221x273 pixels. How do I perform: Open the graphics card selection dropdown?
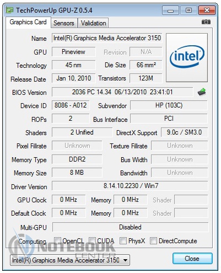coord(70,260)
